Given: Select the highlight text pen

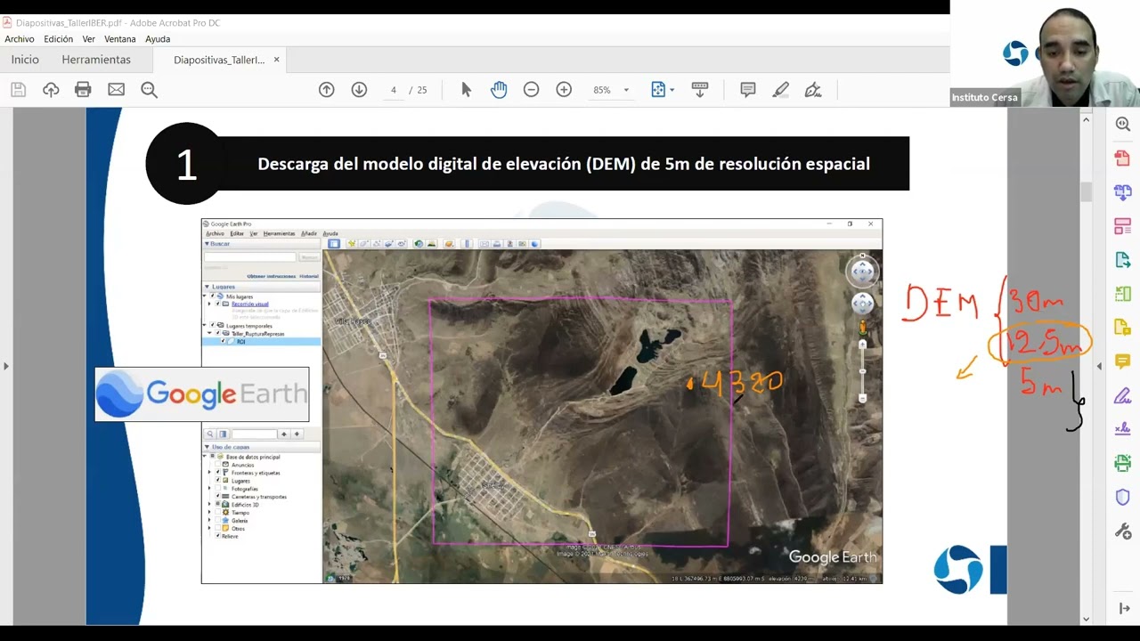Looking at the screenshot, I should click(x=781, y=90).
